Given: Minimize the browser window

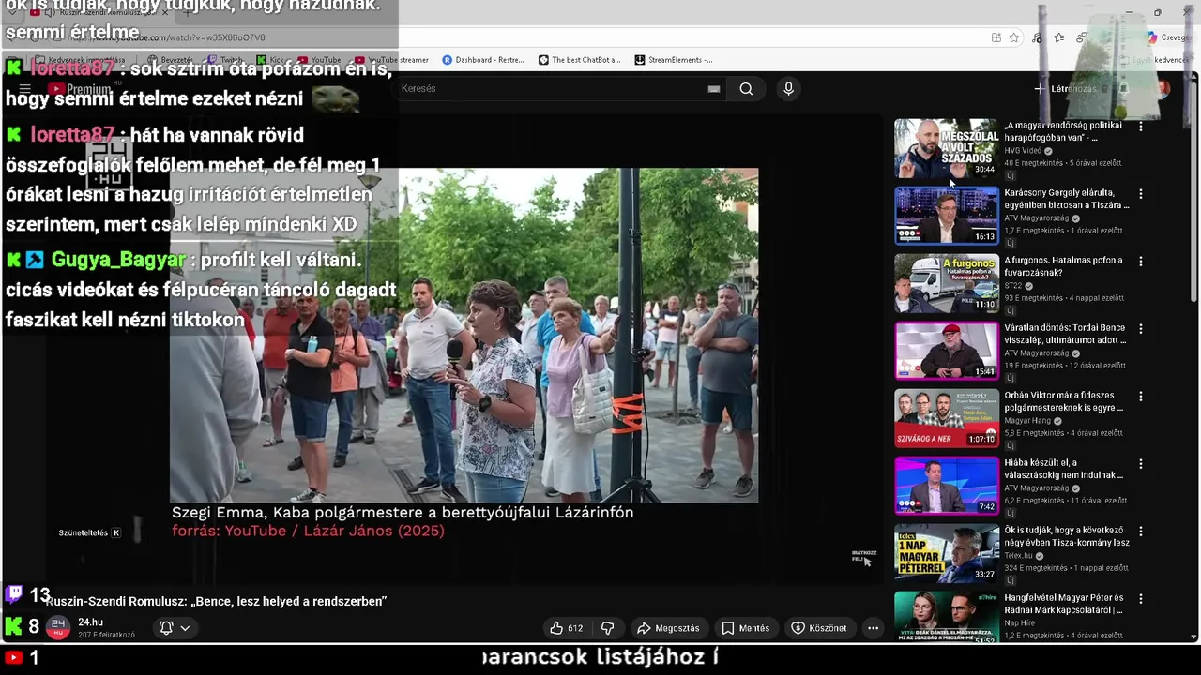Looking at the screenshot, I should (1129, 12).
